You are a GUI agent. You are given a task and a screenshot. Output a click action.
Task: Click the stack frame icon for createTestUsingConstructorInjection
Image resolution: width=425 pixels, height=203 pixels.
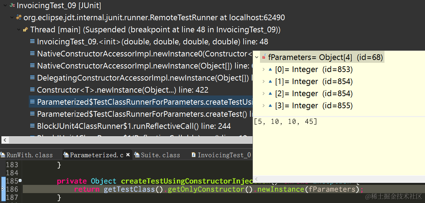click(x=32, y=102)
